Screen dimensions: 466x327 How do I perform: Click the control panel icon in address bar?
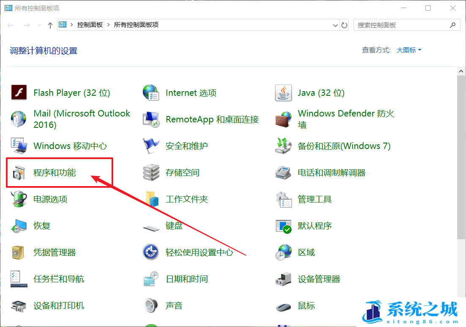63,24
